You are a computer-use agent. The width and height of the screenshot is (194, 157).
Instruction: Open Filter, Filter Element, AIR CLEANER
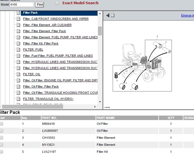click(47, 25)
